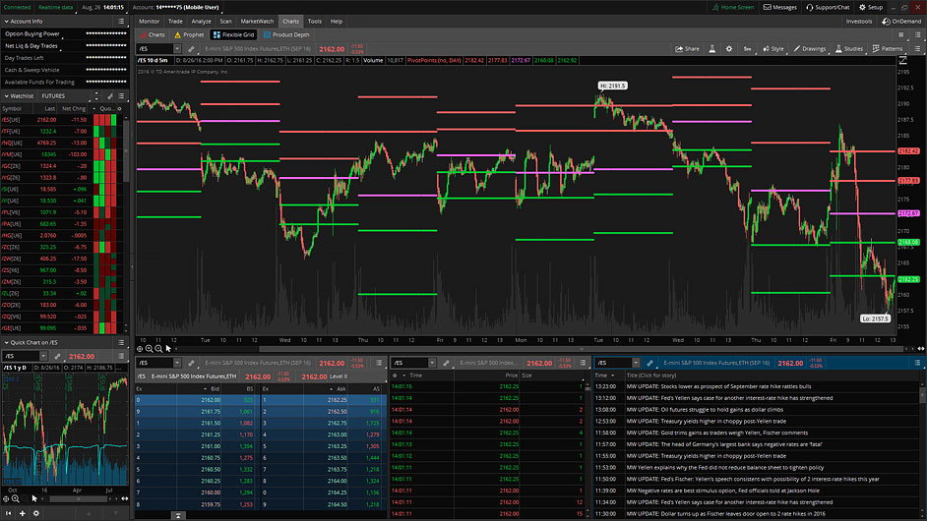Open the Share chart option
This screenshot has height=521, width=927.
coord(687,49)
